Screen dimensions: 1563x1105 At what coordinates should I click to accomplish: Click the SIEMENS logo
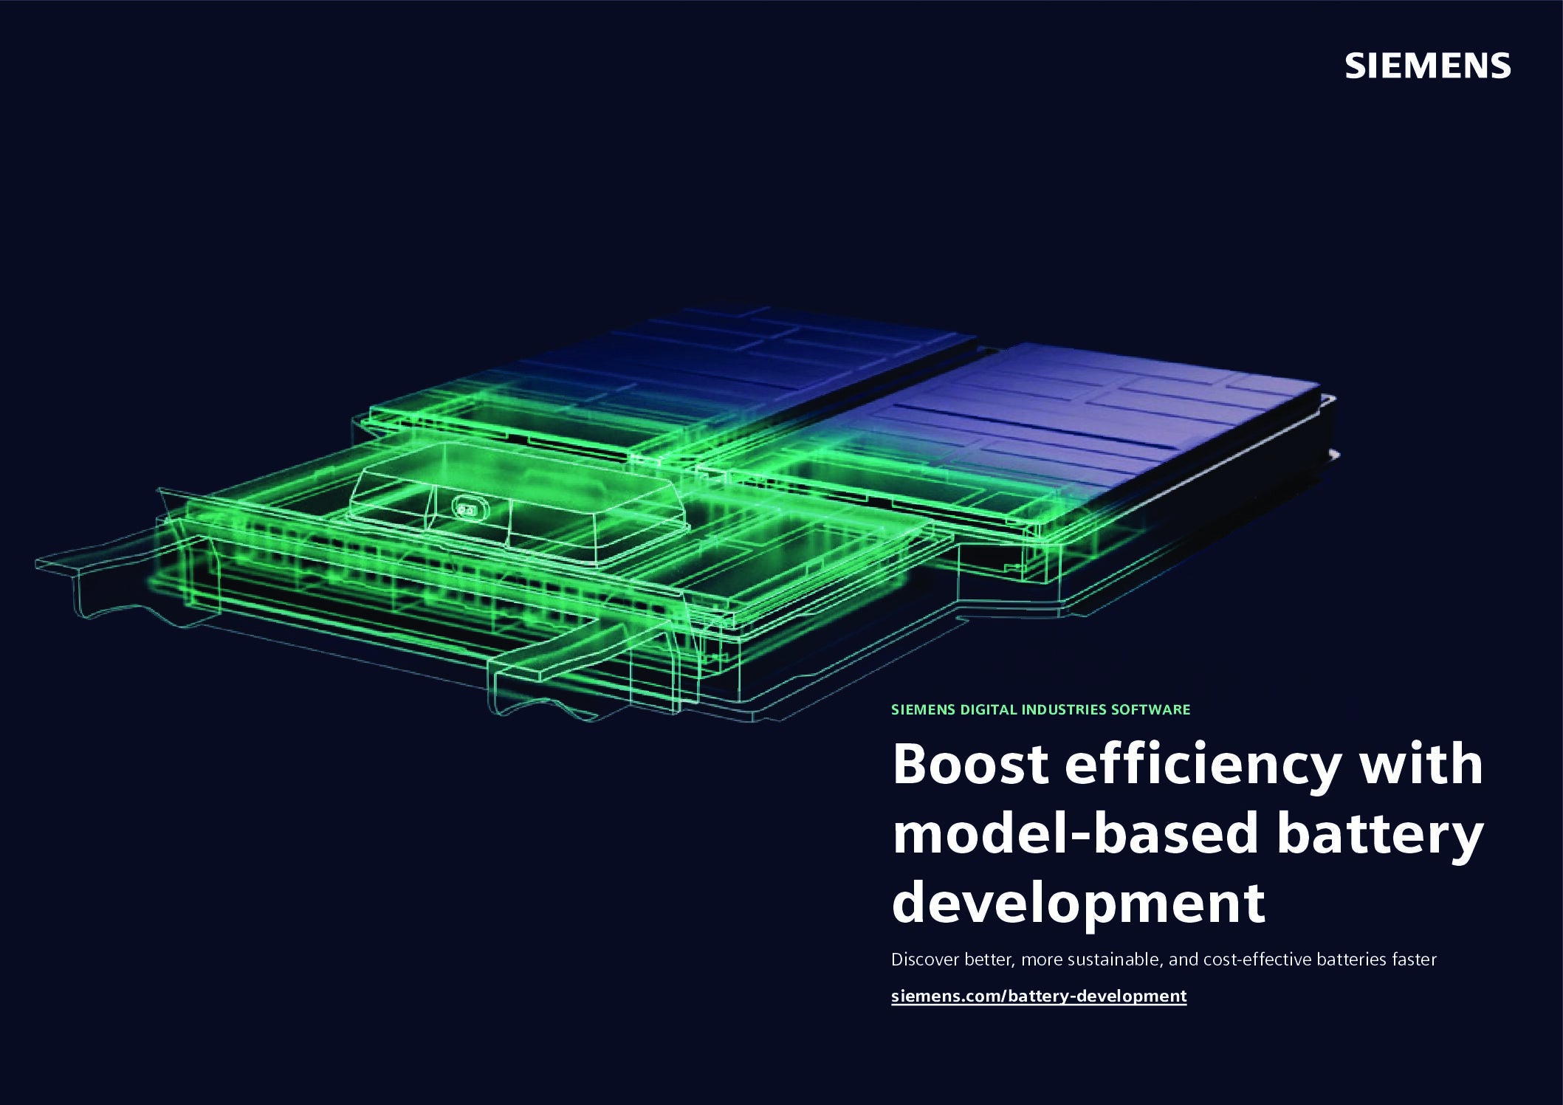tap(1427, 66)
